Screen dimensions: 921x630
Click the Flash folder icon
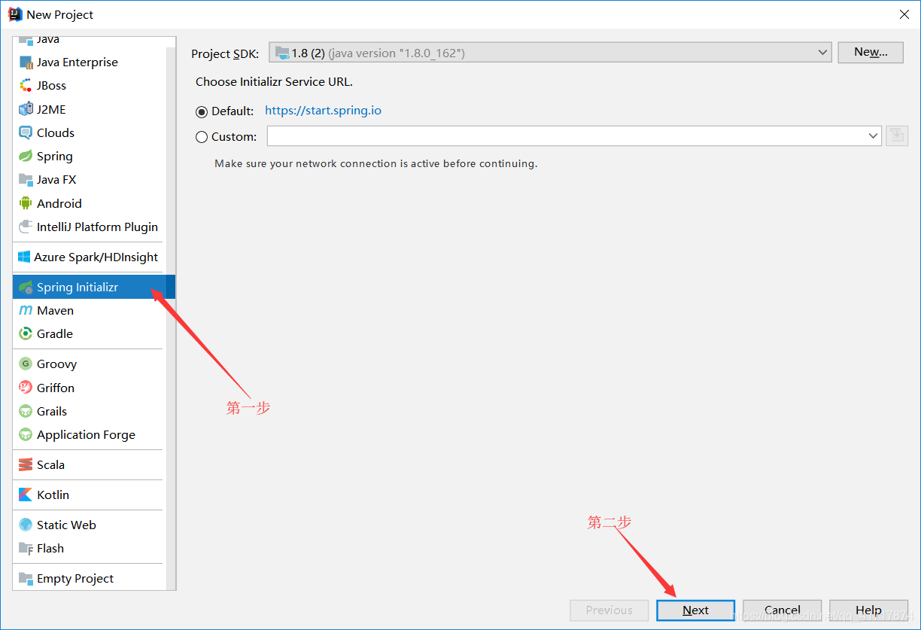click(26, 548)
